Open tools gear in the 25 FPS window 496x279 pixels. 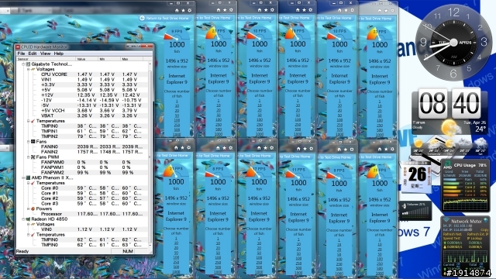392,149
